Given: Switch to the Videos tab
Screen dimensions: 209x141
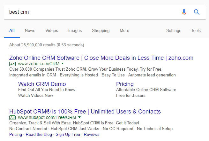Looking at the screenshot, I should [x=52, y=31].
